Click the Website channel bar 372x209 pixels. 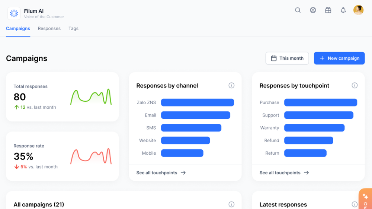point(186,140)
